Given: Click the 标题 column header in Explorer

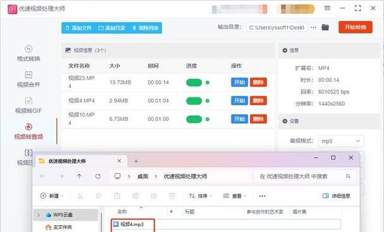Looking at the screenshot, I should point(190,212).
